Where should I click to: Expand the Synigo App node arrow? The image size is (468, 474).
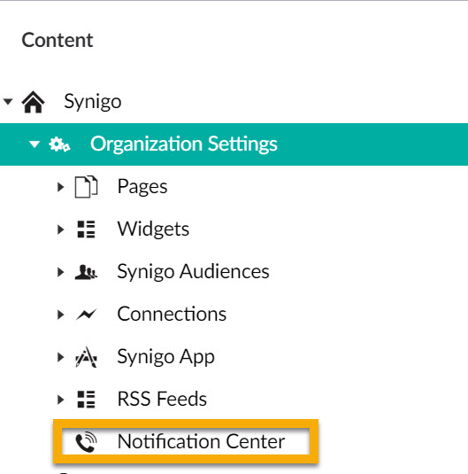61,357
